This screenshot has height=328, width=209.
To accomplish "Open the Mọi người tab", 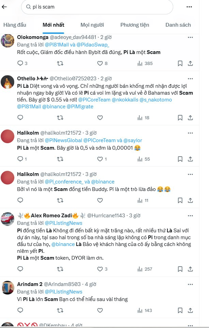I will 92,25.
